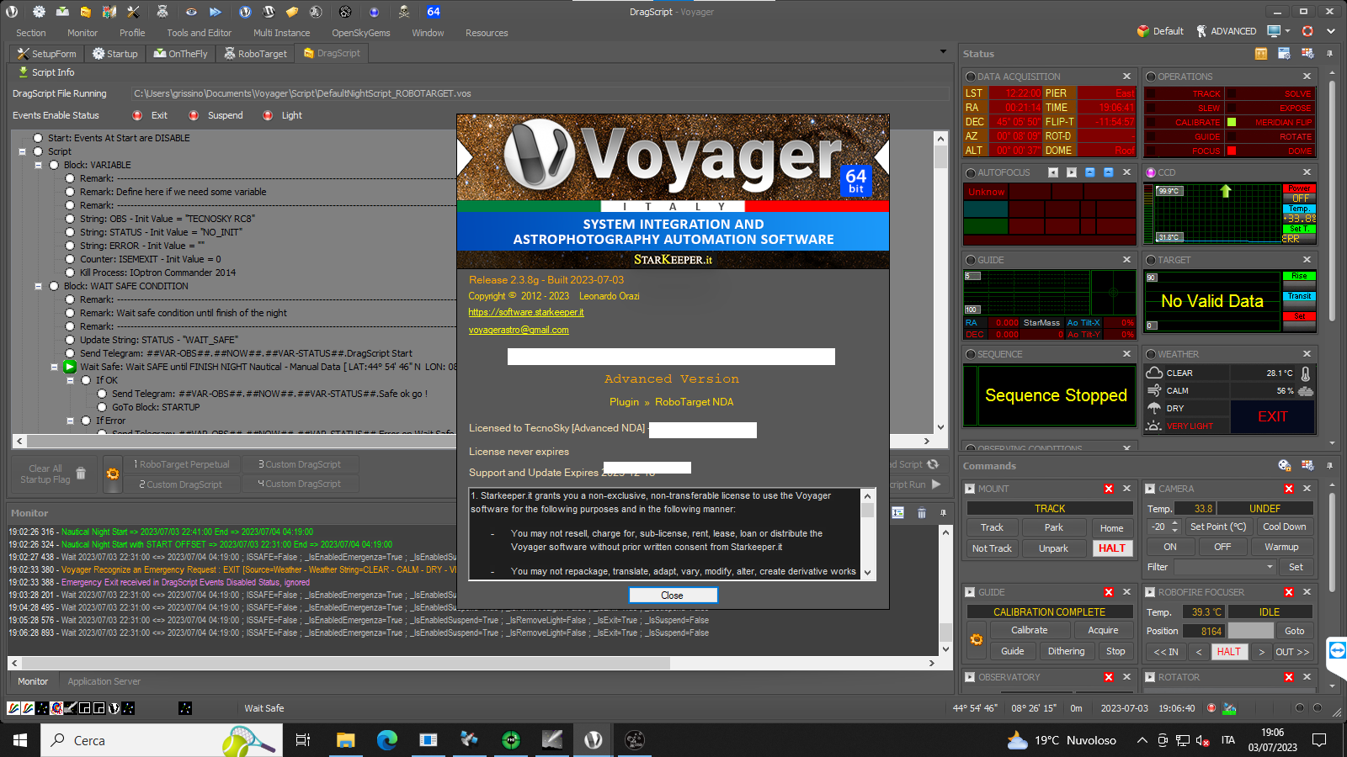Collapse the Script root tree node
1347x757 pixels.
click(x=22, y=151)
